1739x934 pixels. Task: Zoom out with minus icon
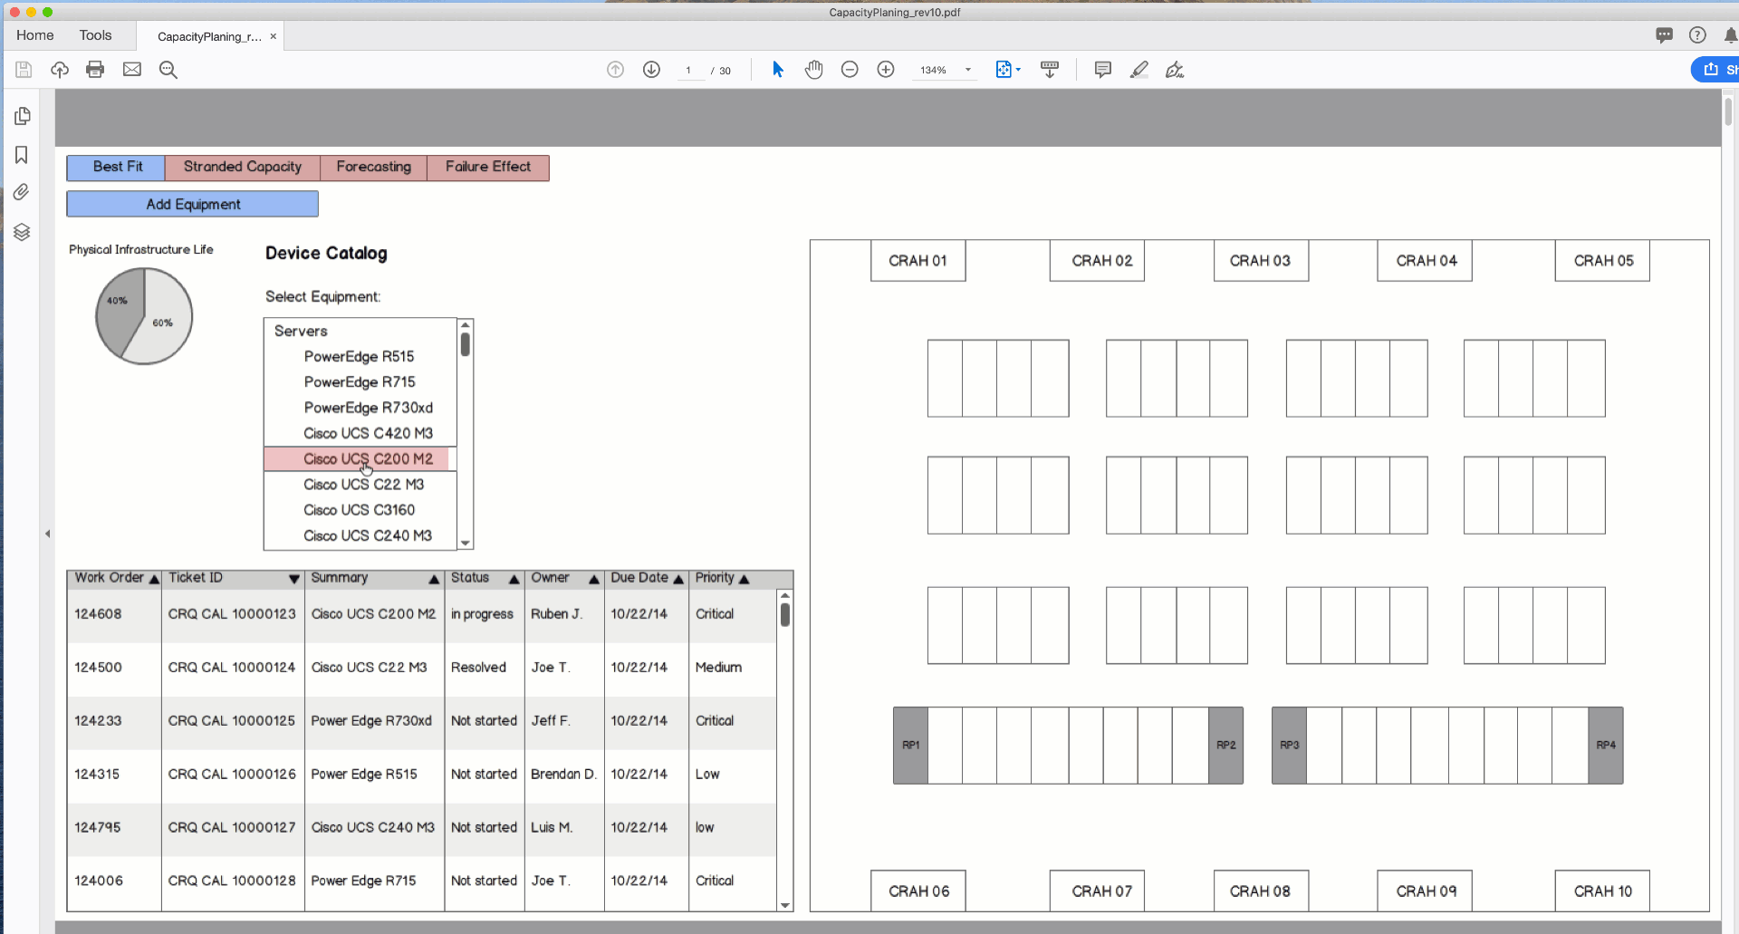point(850,70)
